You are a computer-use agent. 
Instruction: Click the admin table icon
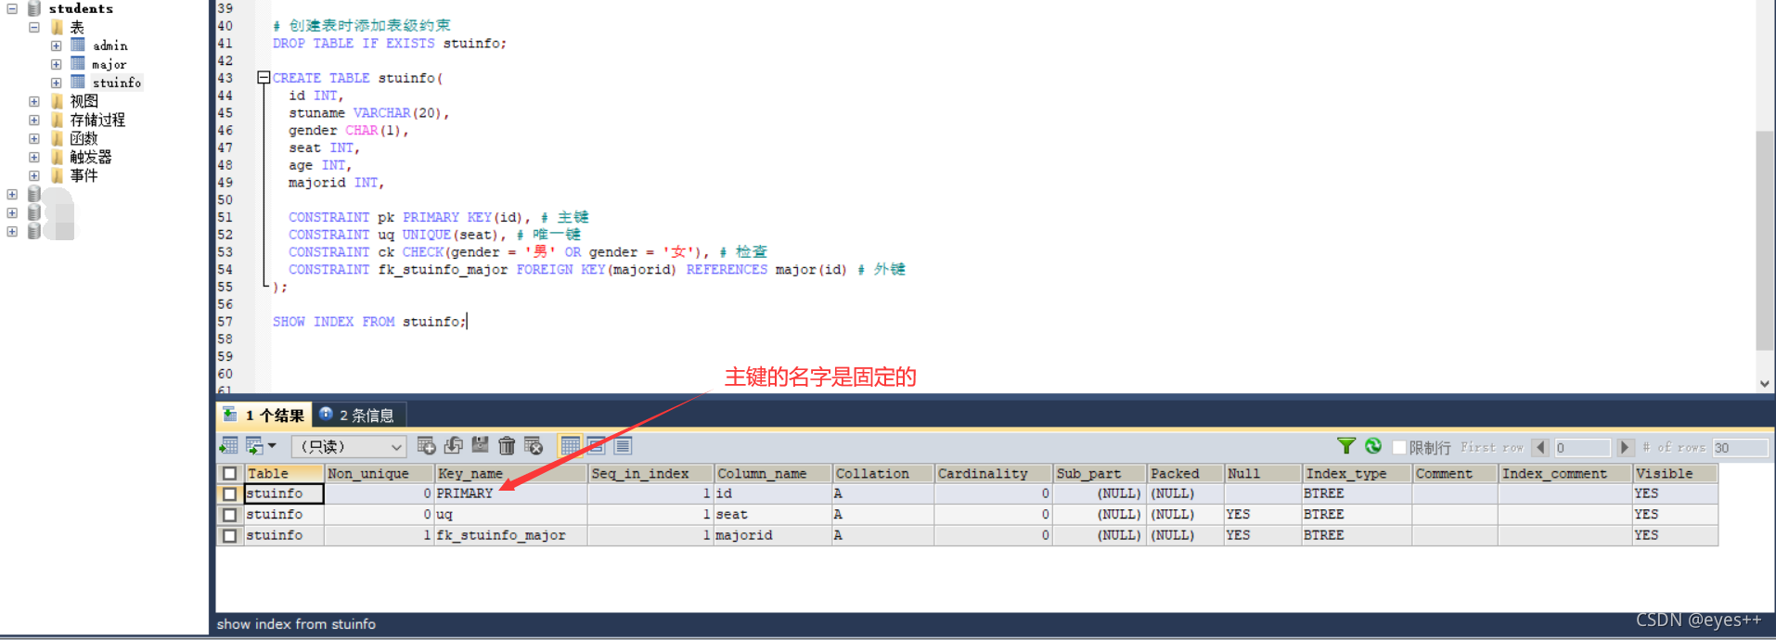(x=78, y=45)
